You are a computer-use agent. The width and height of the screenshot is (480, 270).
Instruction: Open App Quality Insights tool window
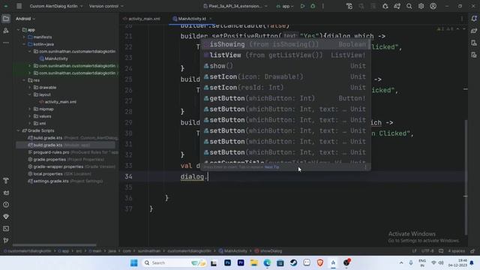6,217
